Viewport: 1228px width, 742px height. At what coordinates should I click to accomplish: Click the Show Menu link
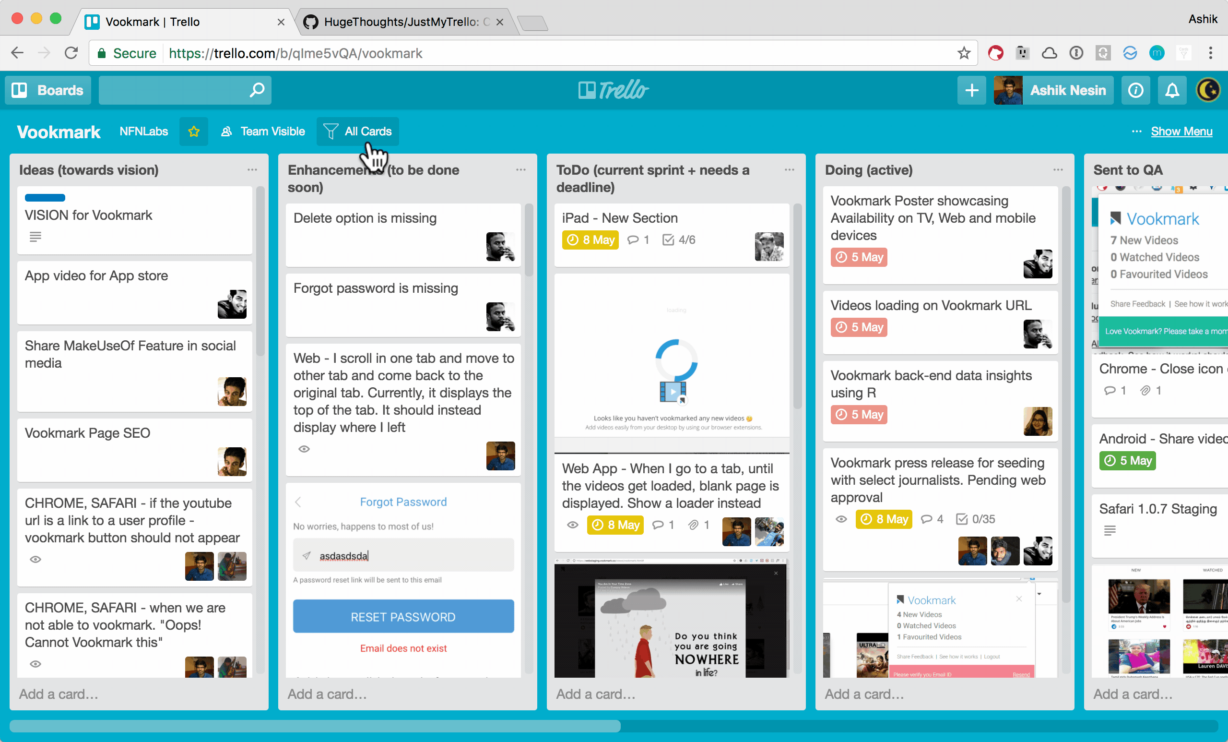[1181, 132]
